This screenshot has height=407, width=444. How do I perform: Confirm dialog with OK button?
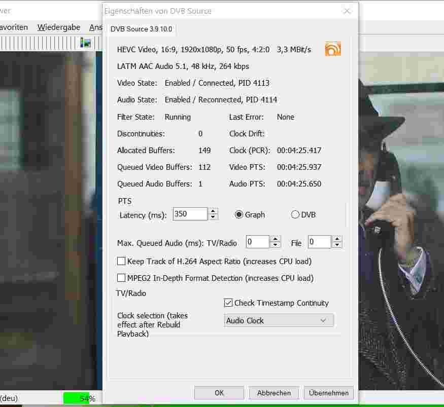219,393
